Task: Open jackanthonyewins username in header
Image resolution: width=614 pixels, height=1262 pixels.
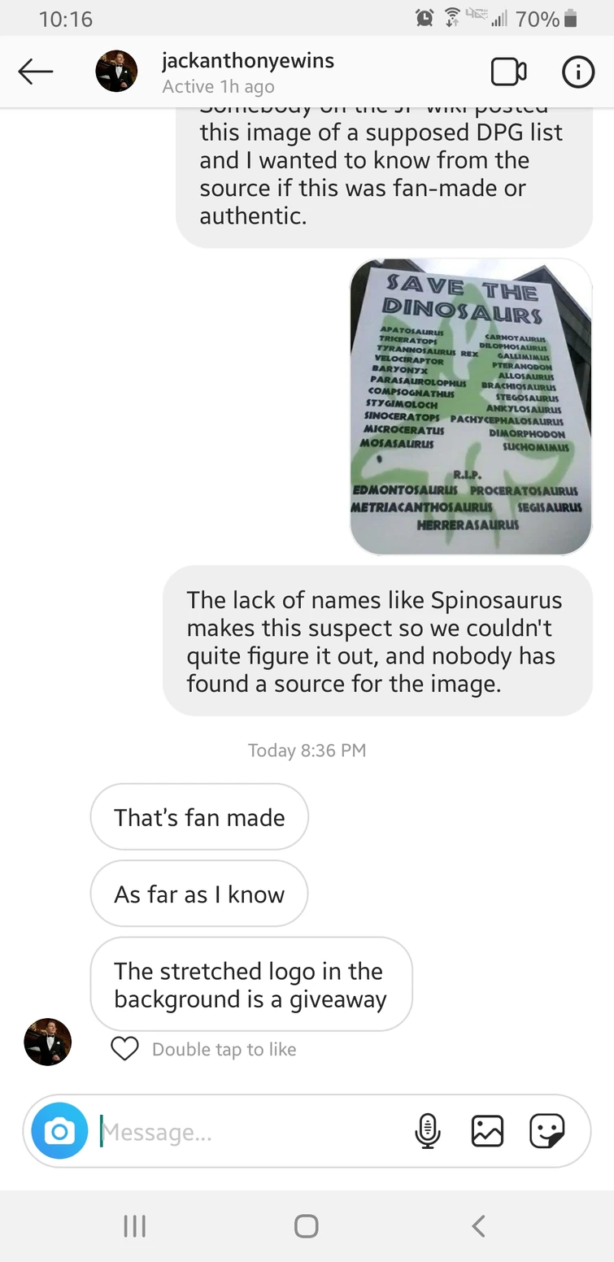Action: pyautogui.click(x=248, y=60)
